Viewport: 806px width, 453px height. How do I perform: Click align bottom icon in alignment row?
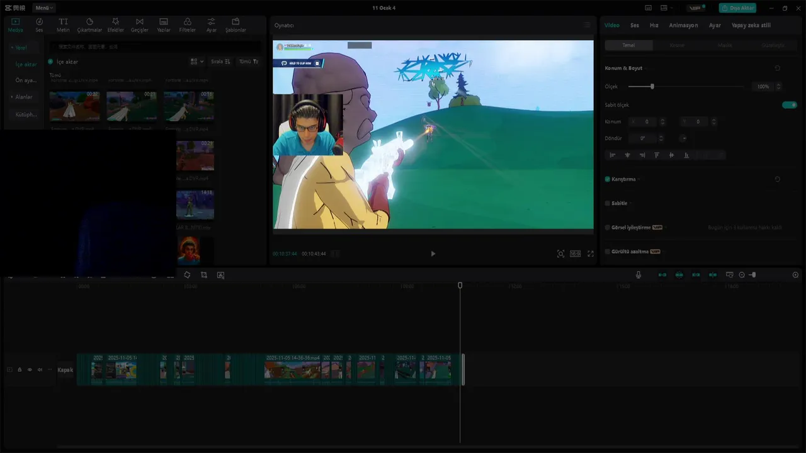coord(686,155)
